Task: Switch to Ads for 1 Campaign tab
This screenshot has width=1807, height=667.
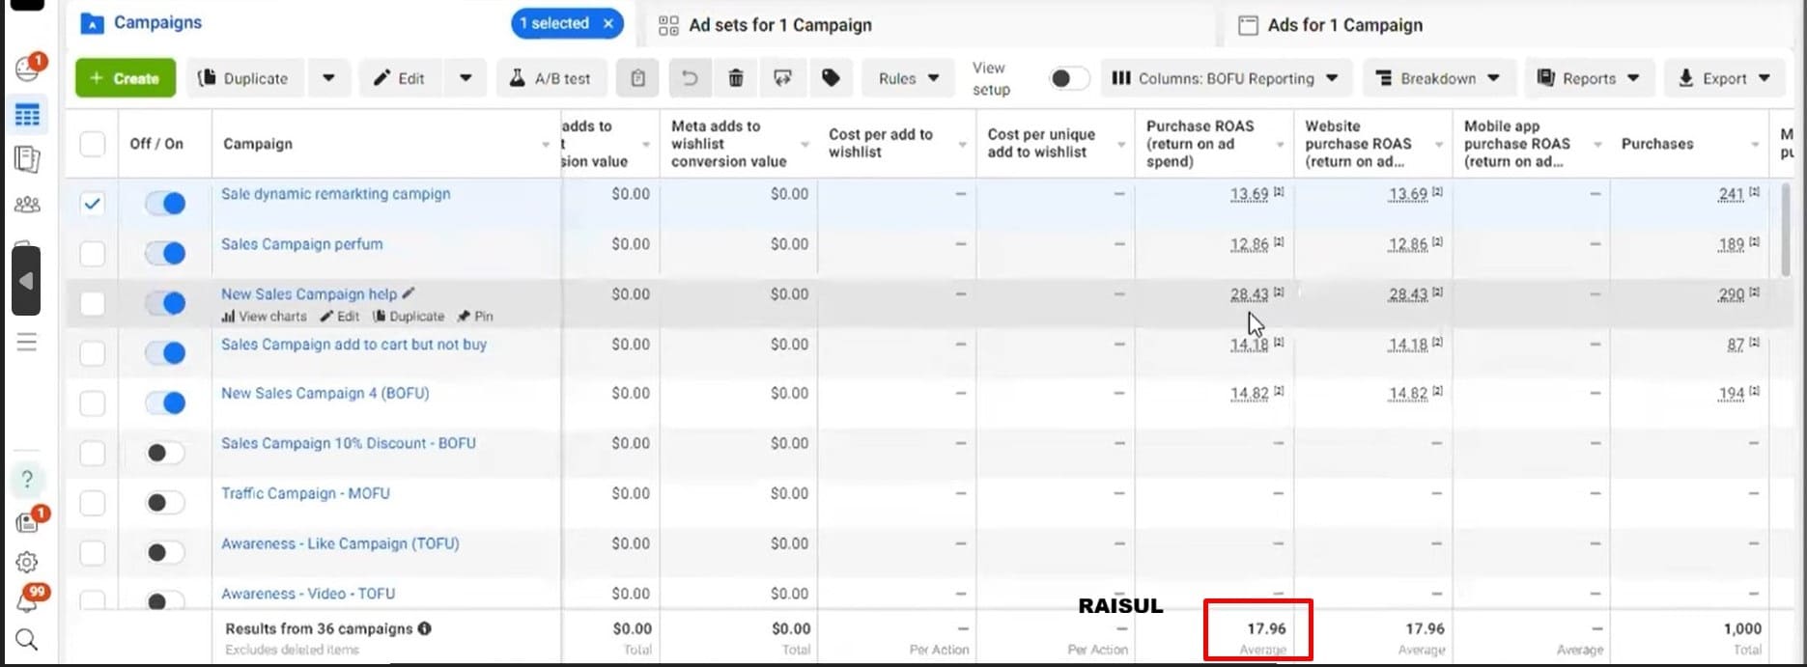Action: pyautogui.click(x=1343, y=25)
